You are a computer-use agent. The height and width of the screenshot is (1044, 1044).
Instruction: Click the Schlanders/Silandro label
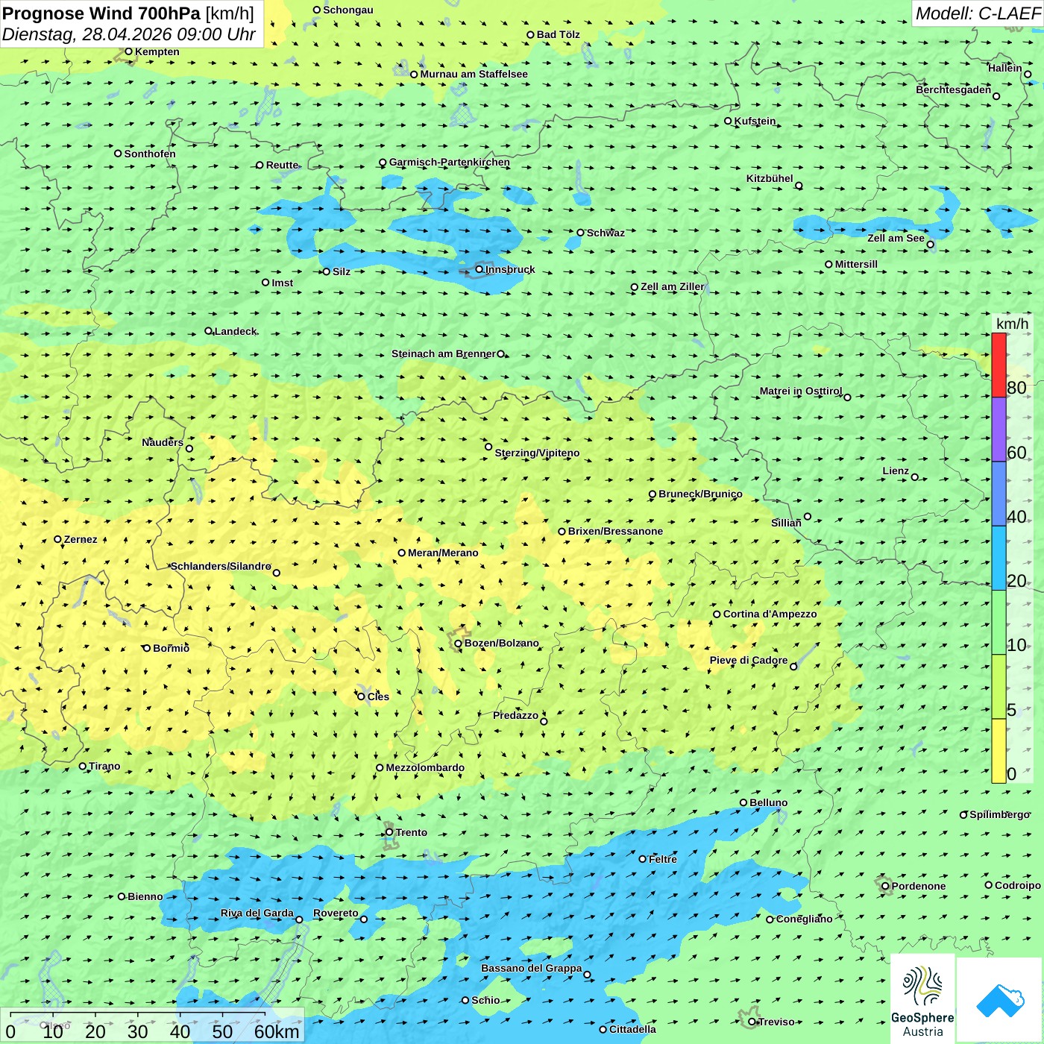(x=221, y=566)
